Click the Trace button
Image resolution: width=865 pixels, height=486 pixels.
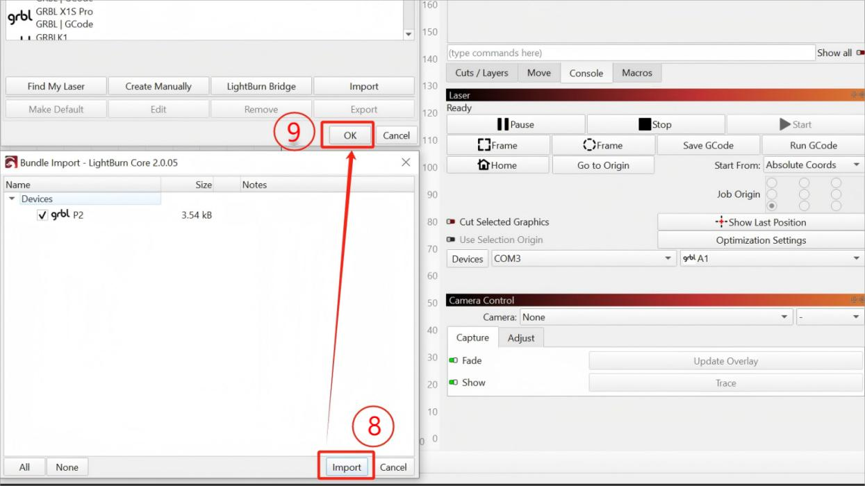725,383
